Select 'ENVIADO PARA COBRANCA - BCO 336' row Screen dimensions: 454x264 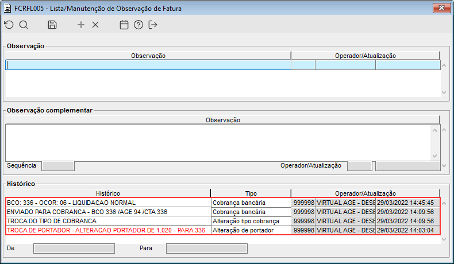pos(108,212)
